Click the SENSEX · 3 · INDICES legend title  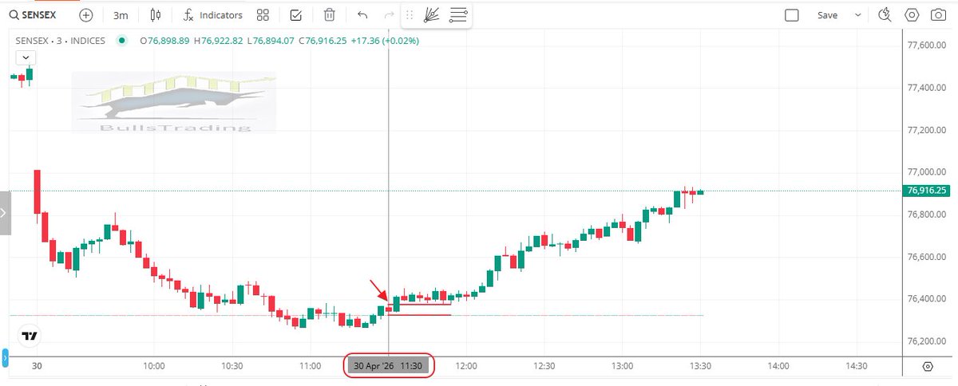point(60,40)
